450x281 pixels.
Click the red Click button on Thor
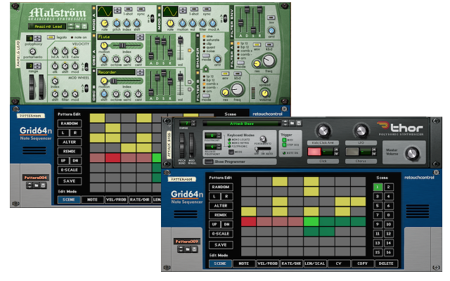[x=314, y=152]
